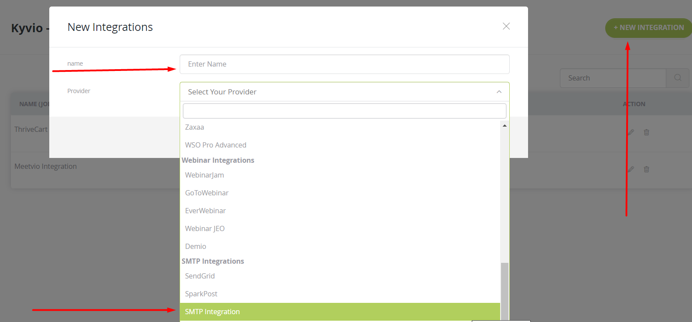This screenshot has height=322, width=692.
Task: Click the Search field on integrations page
Action: point(613,78)
